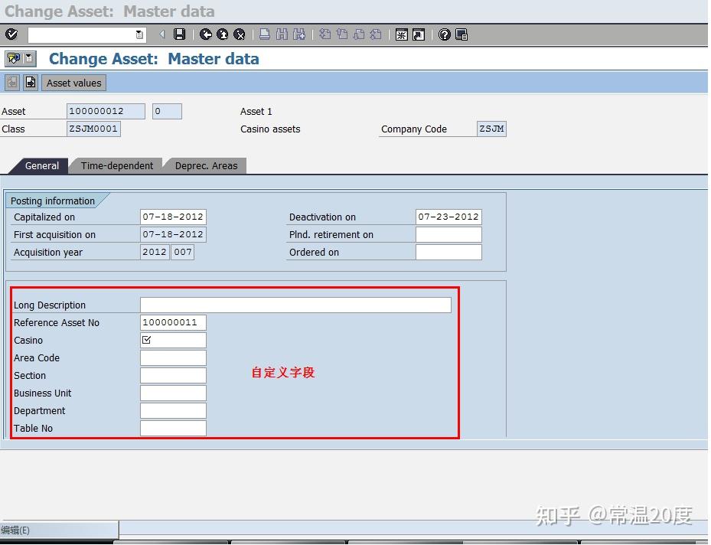
Task: Click the Back arrow icon
Action: click(207, 34)
